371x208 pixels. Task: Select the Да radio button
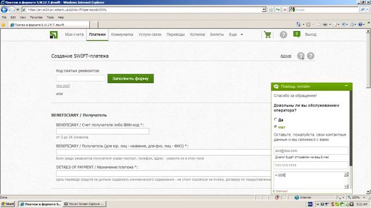click(x=275, y=120)
